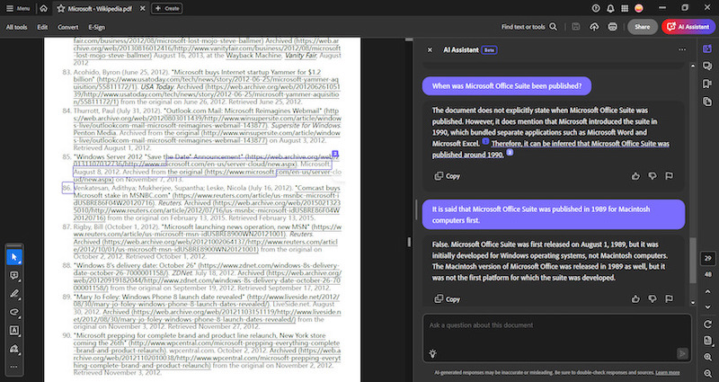Star the Microsoft - Wikipedia.pdf tab
719x382 pixels.
pyautogui.click(x=60, y=8)
